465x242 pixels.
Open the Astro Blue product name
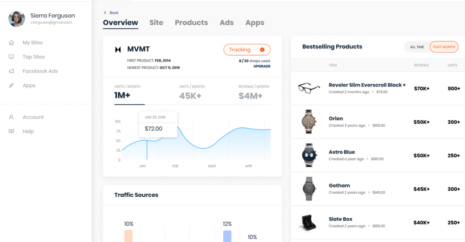tap(342, 152)
